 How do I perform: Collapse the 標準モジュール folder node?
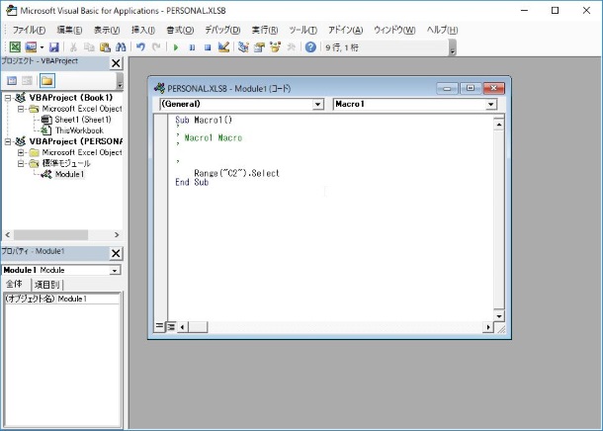(x=21, y=163)
